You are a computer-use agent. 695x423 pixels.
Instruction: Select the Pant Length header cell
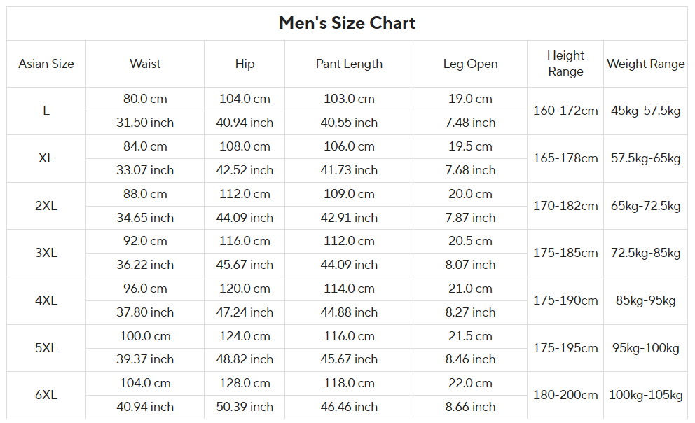(349, 64)
